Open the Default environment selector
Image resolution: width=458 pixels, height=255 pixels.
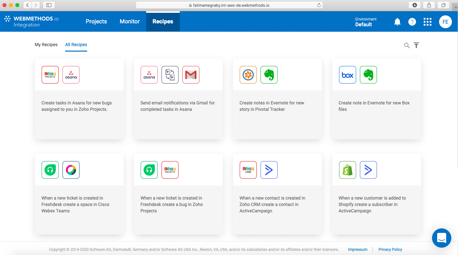366,22
